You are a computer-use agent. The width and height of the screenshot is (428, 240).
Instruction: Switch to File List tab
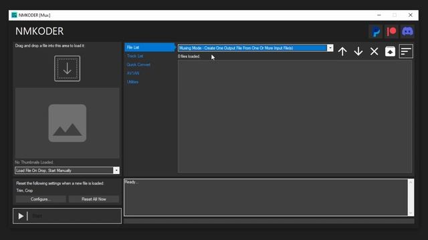click(x=150, y=47)
